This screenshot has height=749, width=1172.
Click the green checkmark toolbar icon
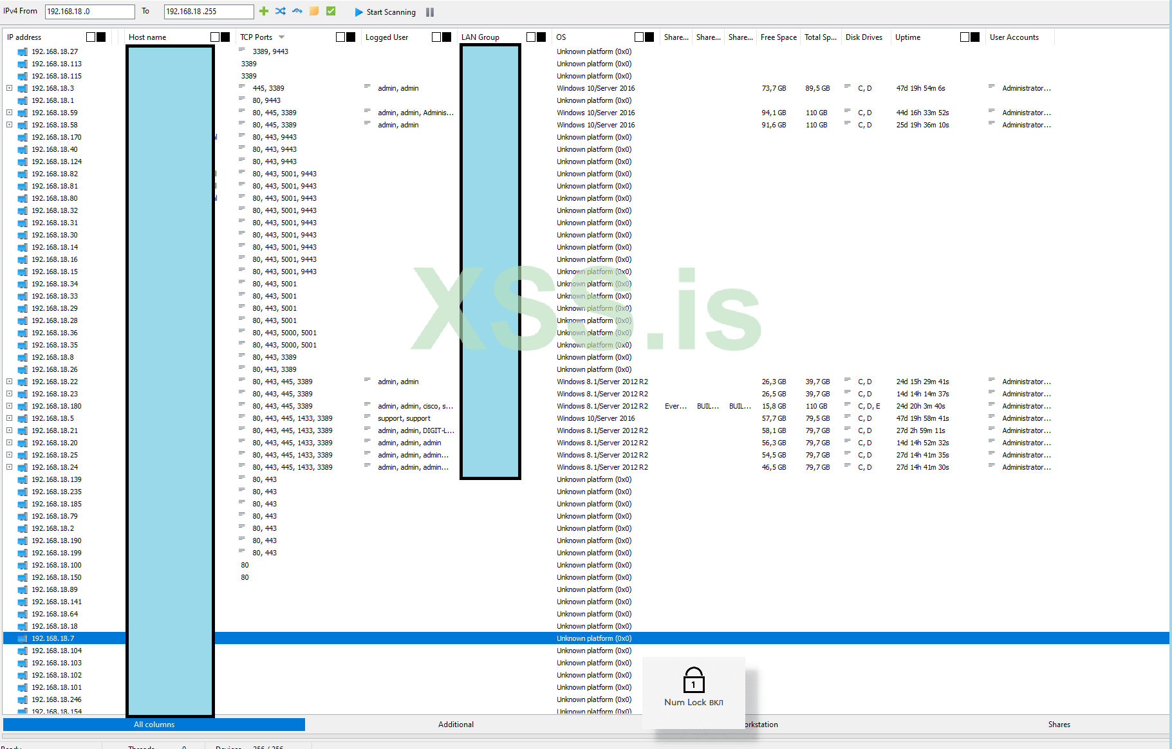(331, 11)
